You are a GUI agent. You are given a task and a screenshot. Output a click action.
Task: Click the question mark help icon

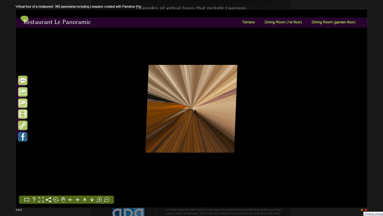(34, 200)
